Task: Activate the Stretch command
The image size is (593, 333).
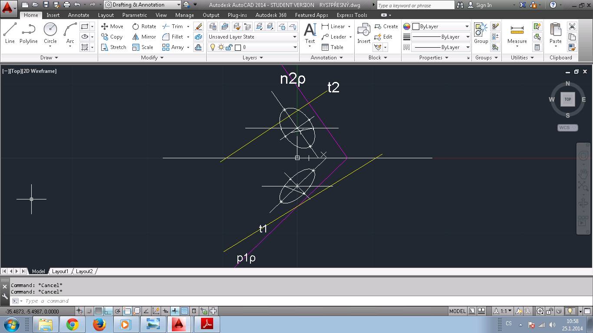Action: (x=113, y=47)
